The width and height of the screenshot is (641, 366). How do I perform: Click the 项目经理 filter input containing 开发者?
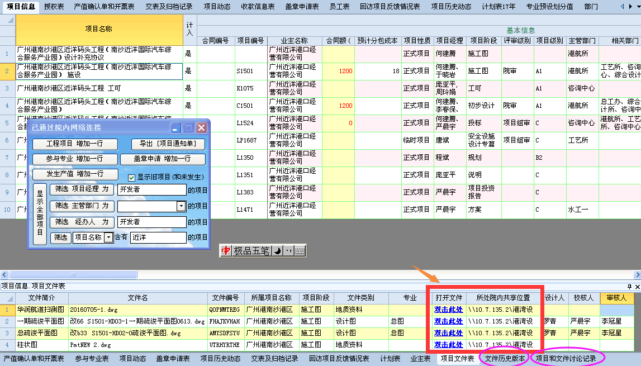click(x=151, y=189)
